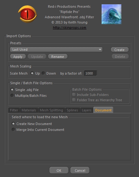The image size is (139, 177).
Task: Apply the selected preset
Action: point(18,57)
